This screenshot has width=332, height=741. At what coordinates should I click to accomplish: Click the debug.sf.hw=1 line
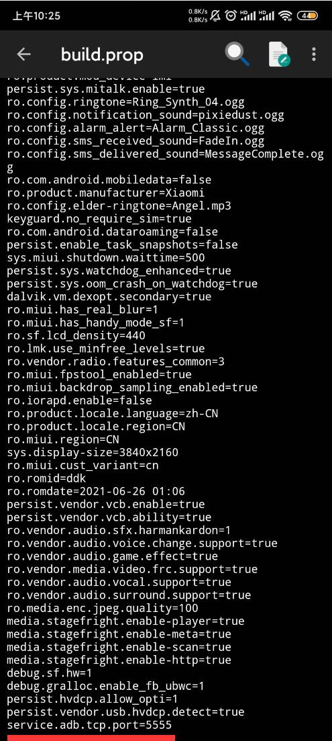(50, 672)
